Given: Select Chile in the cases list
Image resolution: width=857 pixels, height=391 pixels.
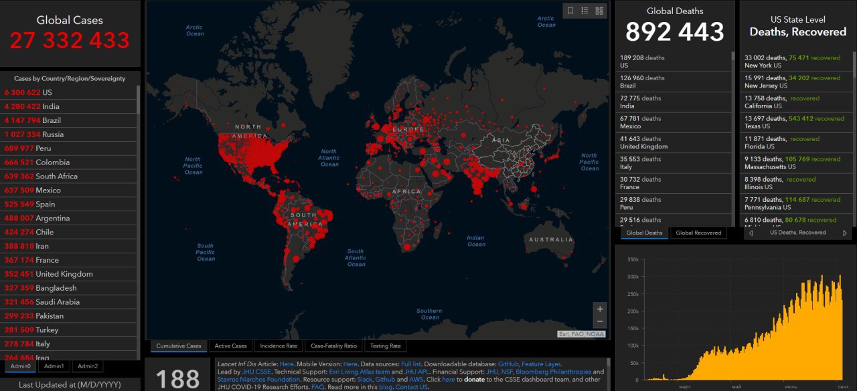Looking at the screenshot, I should pyautogui.click(x=68, y=233).
